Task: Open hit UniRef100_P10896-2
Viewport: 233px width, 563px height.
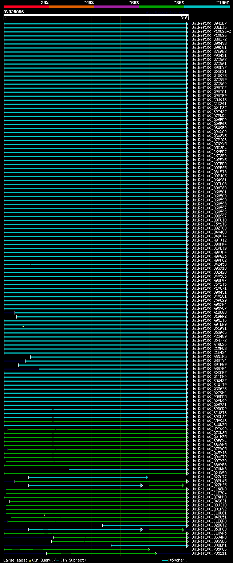Action: pos(211,31)
